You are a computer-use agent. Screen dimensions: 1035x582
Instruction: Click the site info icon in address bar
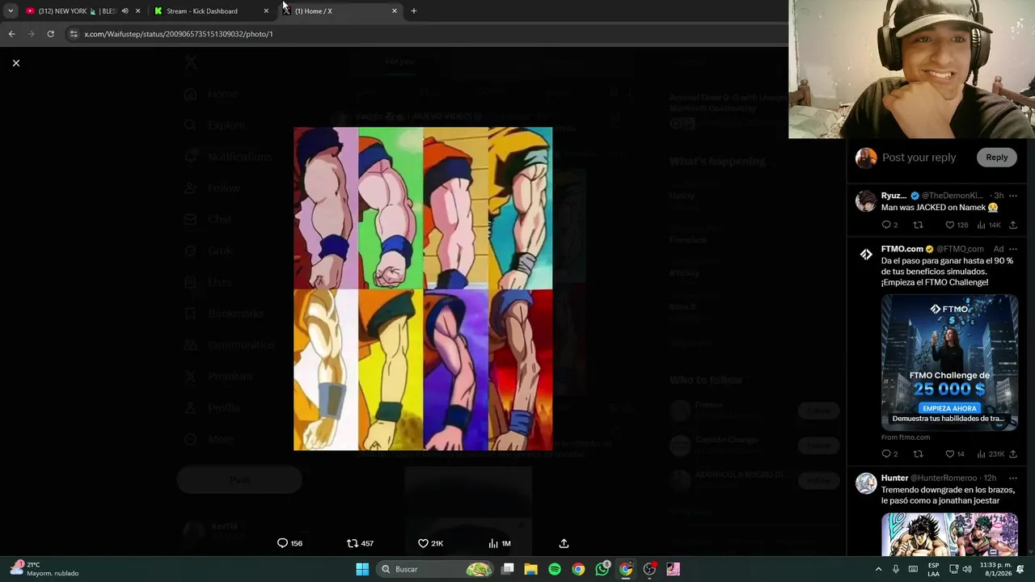pos(74,34)
